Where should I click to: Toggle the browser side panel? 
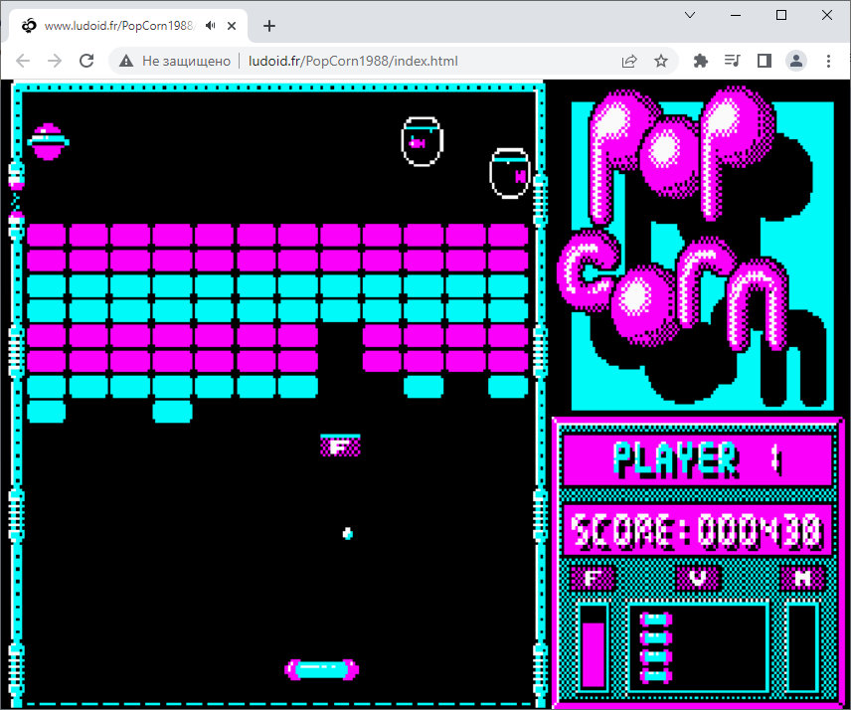[x=765, y=61]
